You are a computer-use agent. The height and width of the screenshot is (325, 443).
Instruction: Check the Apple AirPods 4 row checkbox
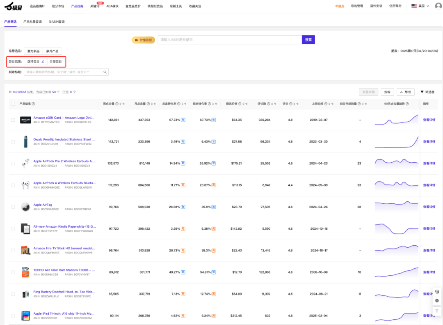[x=13, y=185]
